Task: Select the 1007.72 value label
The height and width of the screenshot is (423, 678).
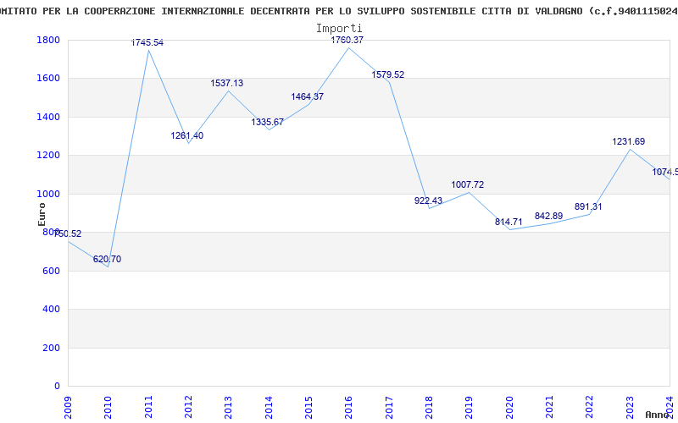Action: point(468,184)
